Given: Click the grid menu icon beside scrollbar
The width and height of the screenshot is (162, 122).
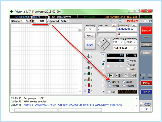Looking at the screenshot, I should pyautogui.click(x=80, y=30).
